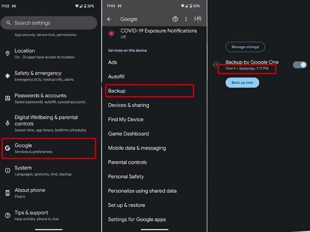The height and width of the screenshot is (232, 310).
Task: Tap the Passwords & accounts icon
Action: (x=7, y=98)
